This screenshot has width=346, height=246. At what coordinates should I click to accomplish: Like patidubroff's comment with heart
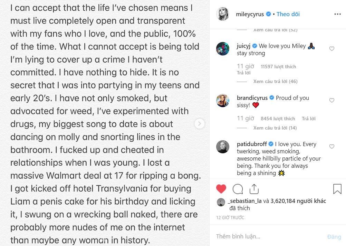[332, 147]
